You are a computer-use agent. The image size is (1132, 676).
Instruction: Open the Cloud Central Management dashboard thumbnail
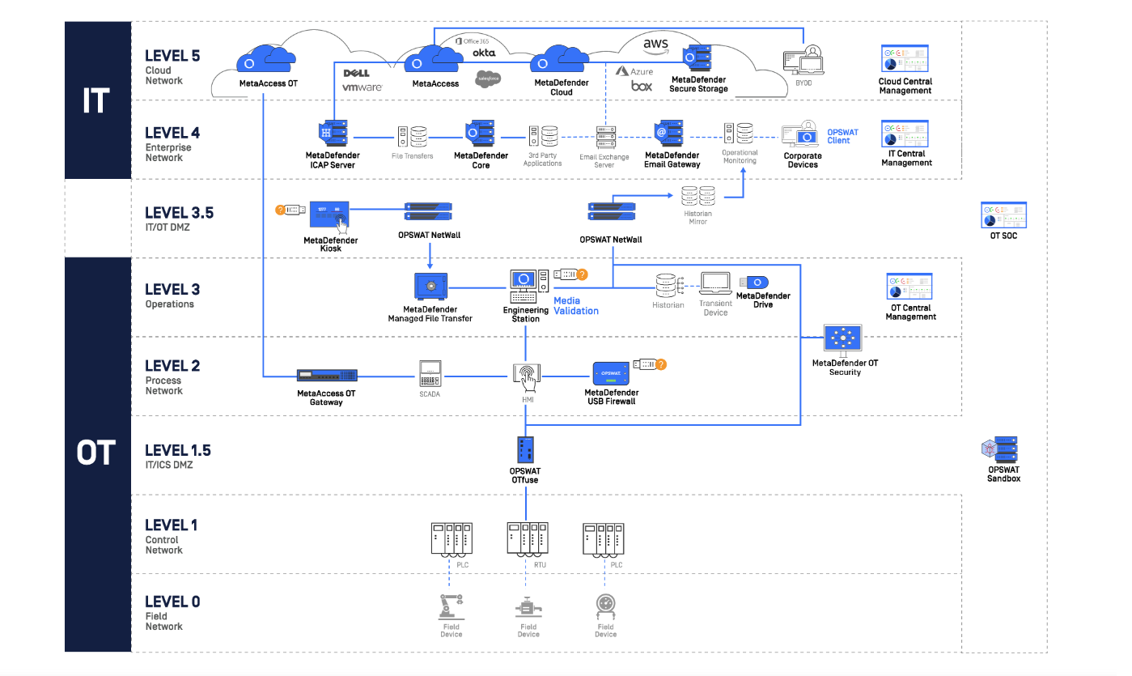[904, 60]
